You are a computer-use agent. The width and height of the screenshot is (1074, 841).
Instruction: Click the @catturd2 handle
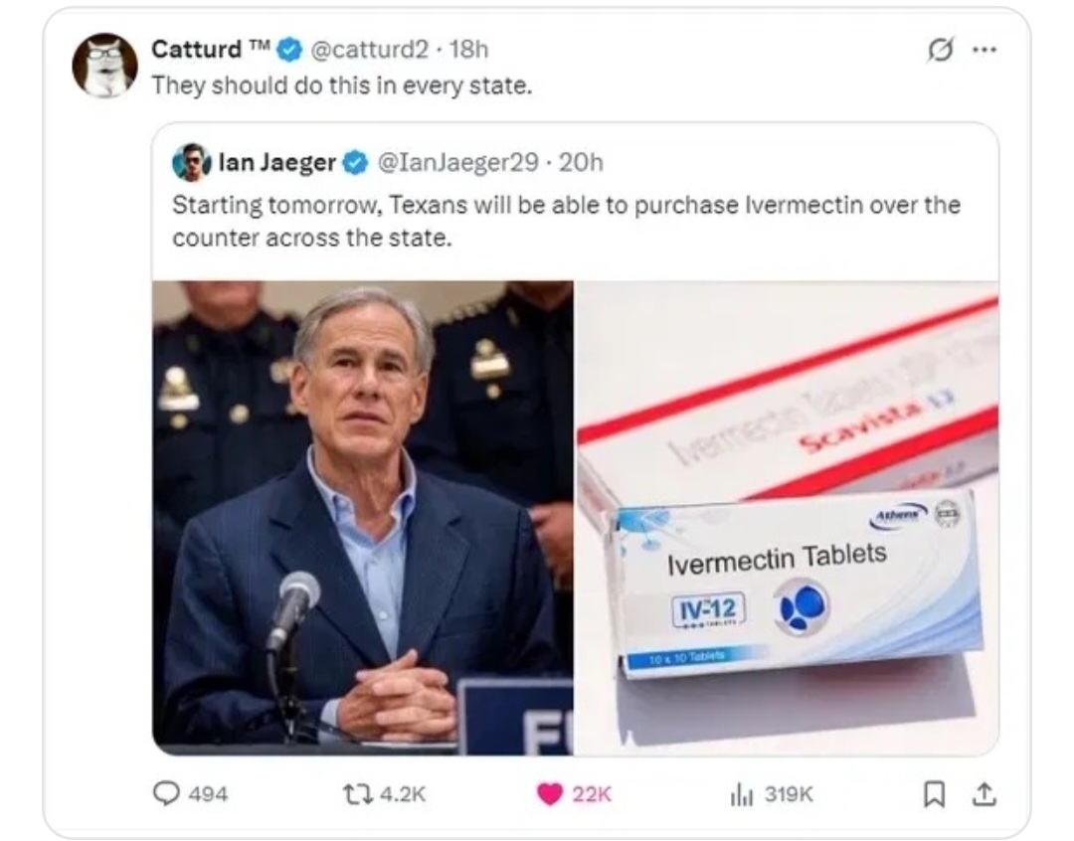pos(370,50)
